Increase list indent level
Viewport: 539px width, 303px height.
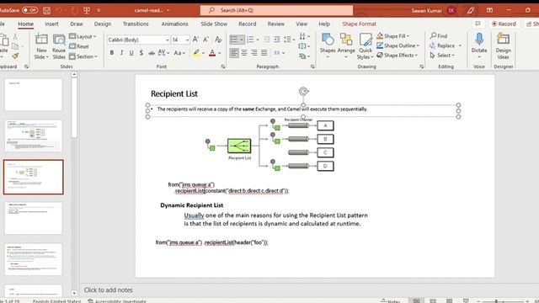tap(277, 40)
